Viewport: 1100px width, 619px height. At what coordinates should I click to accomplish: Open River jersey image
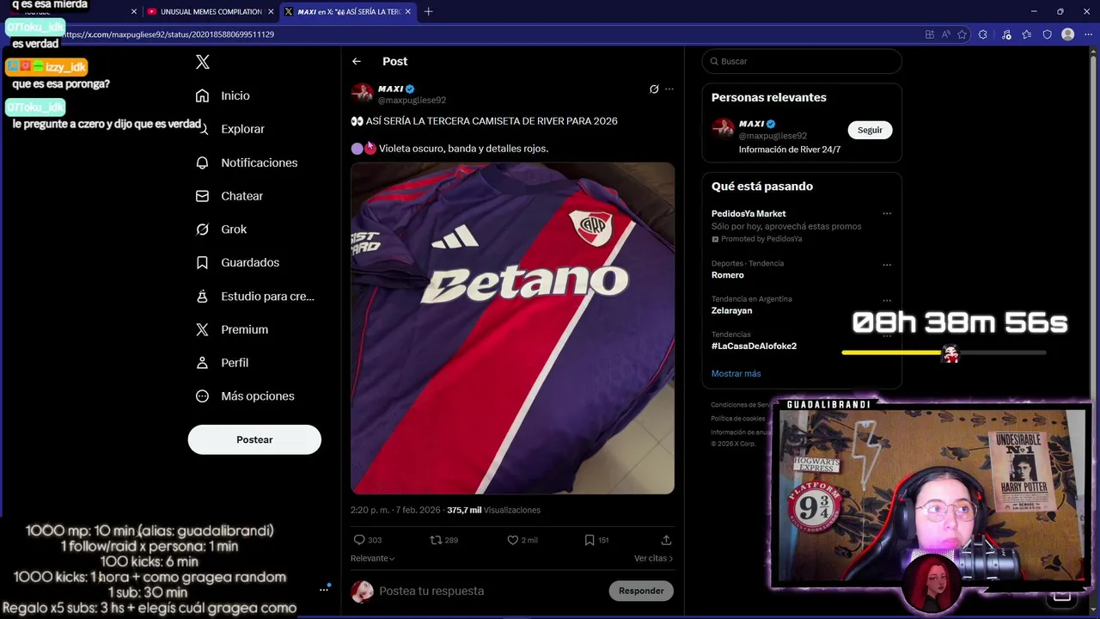(512, 328)
